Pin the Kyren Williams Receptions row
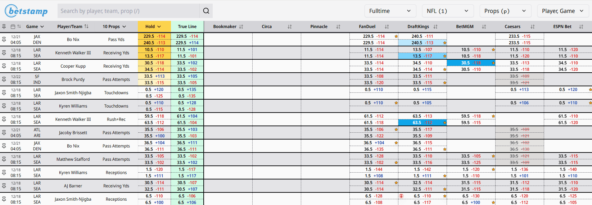592x205 pixels. click(x=4, y=173)
